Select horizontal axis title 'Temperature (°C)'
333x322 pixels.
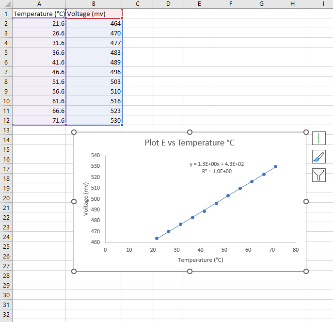click(201, 260)
